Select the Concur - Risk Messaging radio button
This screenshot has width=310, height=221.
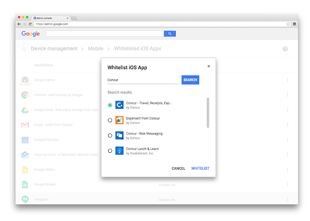pyautogui.click(x=110, y=135)
